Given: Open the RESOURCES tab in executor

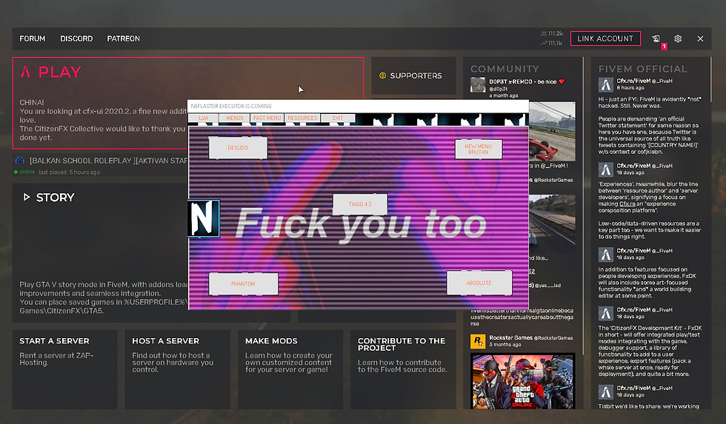Looking at the screenshot, I should [302, 118].
